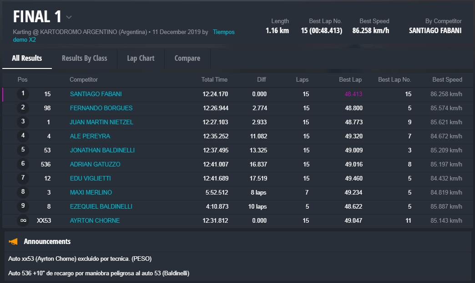Click competitor JUAN MARTIN NIETZEL
475x283 pixels.
pos(101,122)
